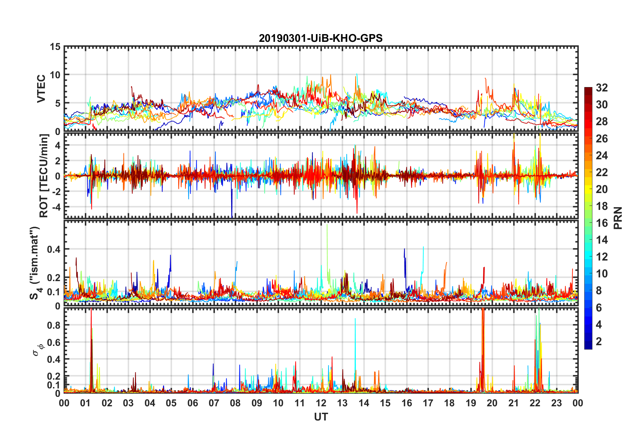Click colorbar tick label 16

coord(602,223)
